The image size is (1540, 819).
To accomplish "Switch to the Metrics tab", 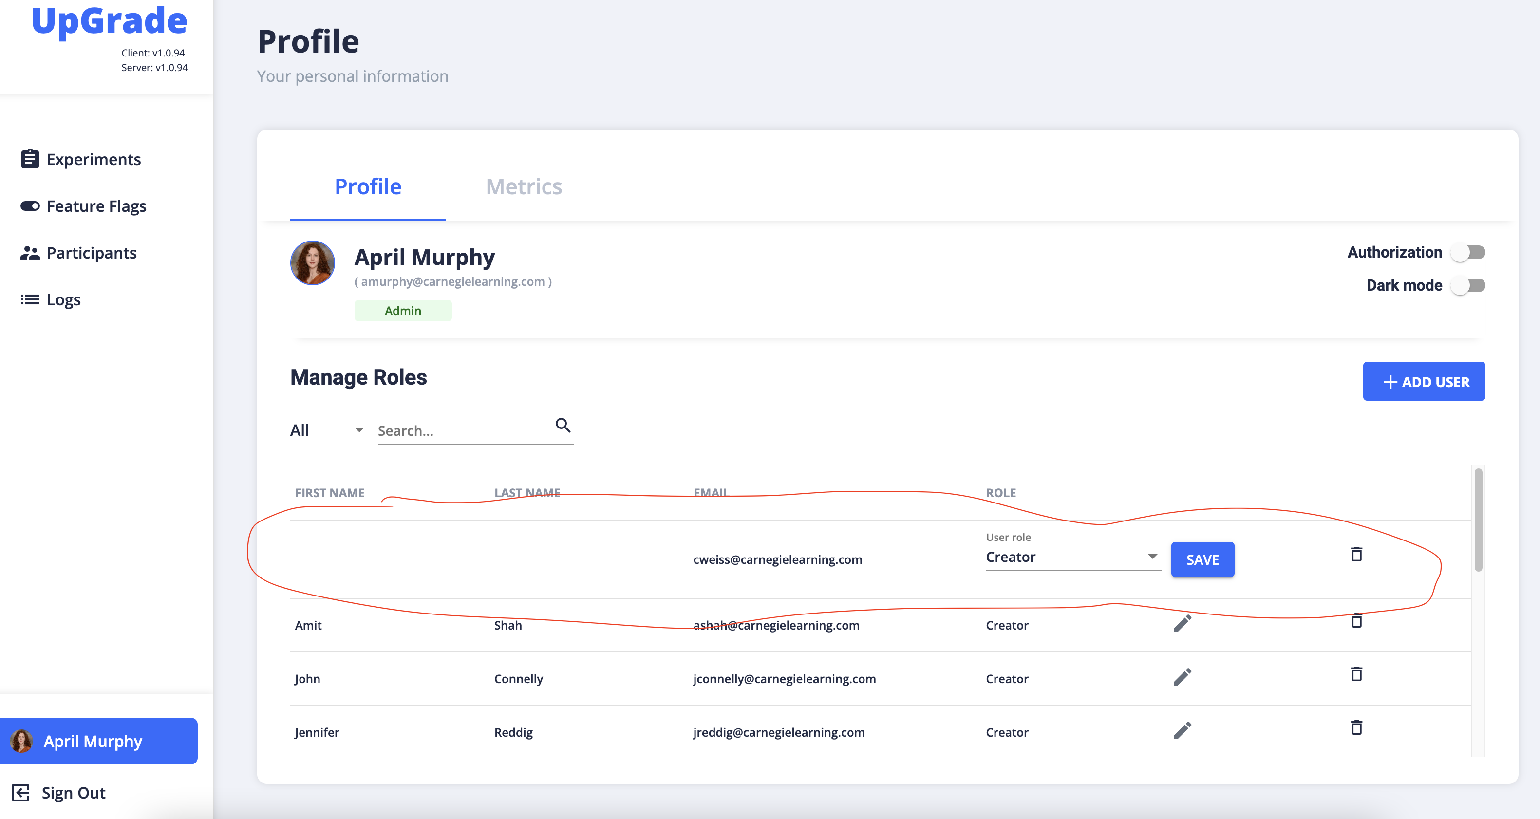I will [x=524, y=186].
